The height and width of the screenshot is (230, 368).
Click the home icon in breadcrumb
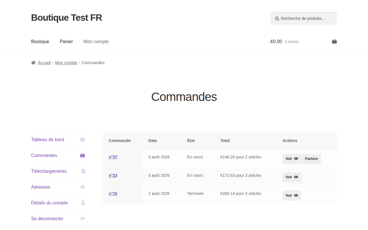click(x=33, y=63)
